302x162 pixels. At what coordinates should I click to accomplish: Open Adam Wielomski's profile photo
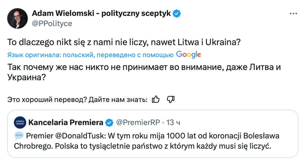tap(18, 18)
